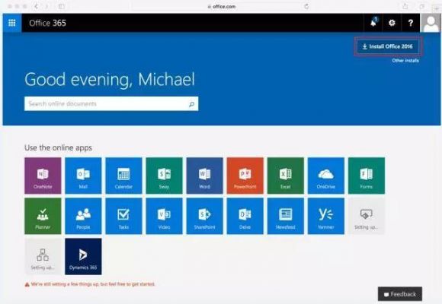
Task: Open the Calendar tile
Action: click(123, 176)
